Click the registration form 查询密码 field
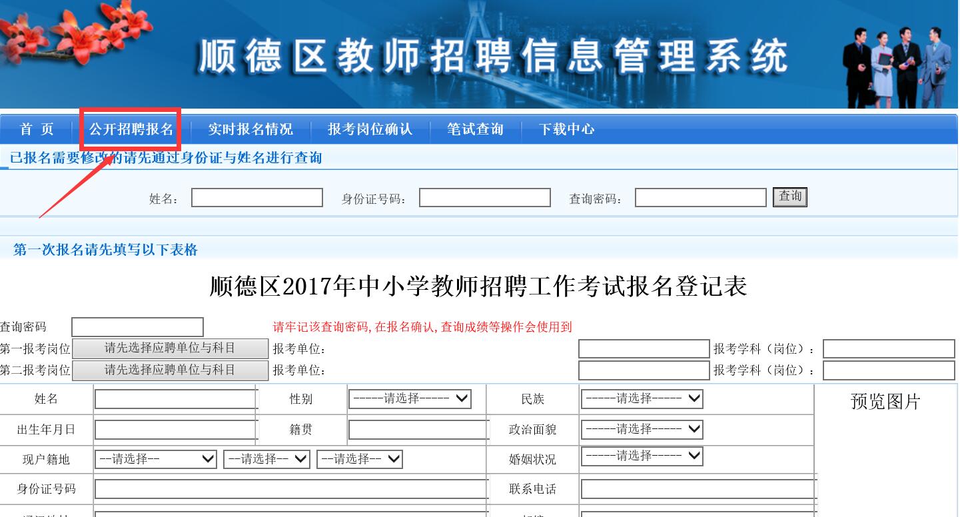The image size is (960, 517). [137, 327]
